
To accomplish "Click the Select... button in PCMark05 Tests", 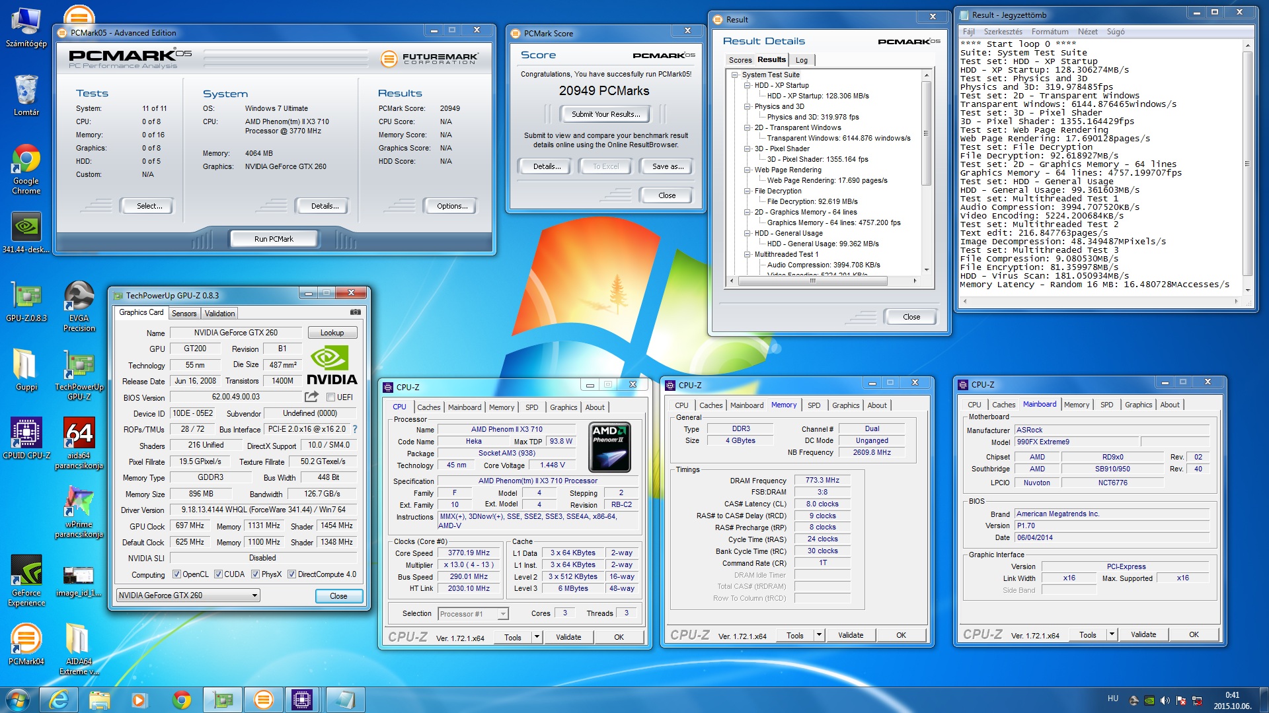I will coord(149,206).
